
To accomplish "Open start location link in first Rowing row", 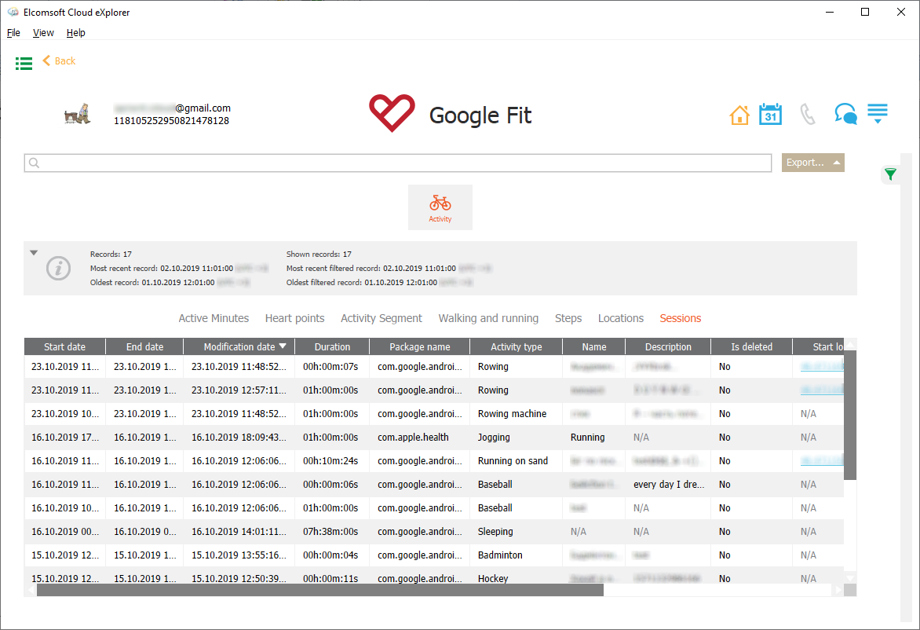I will 822,366.
